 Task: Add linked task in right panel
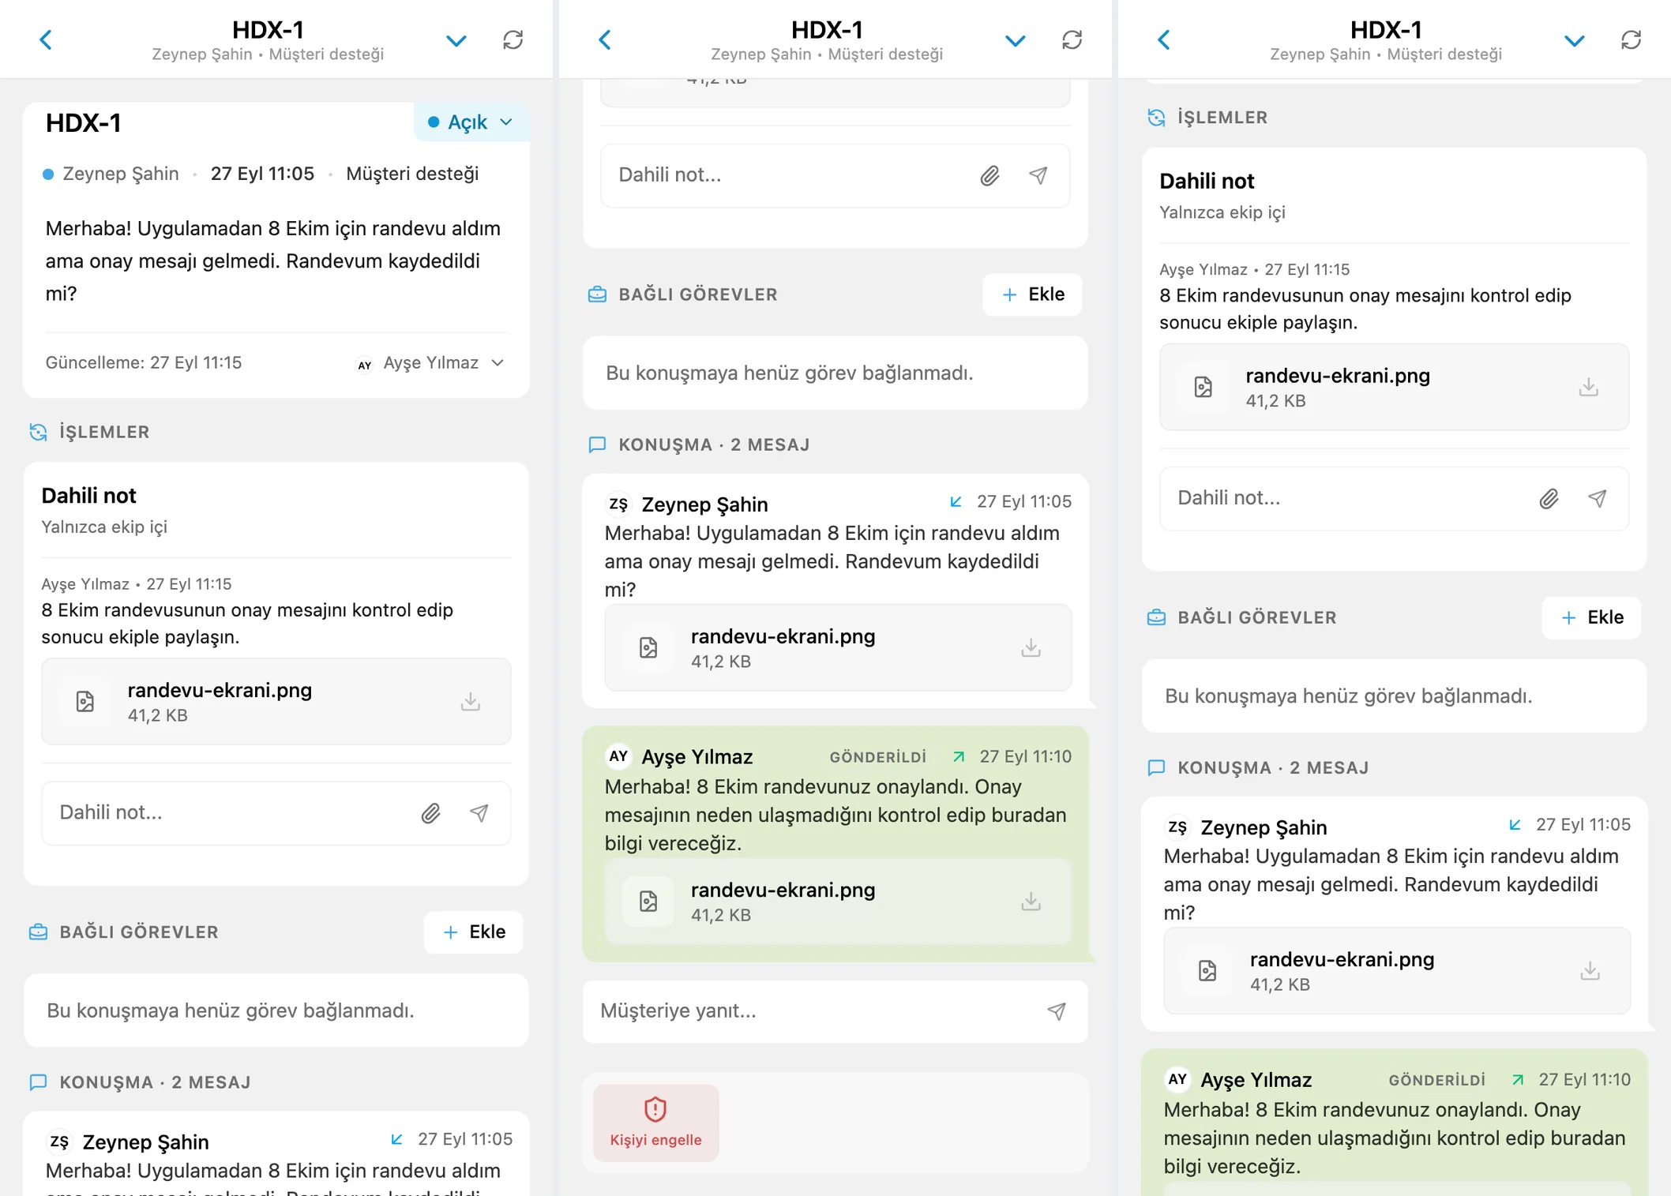click(1592, 617)
